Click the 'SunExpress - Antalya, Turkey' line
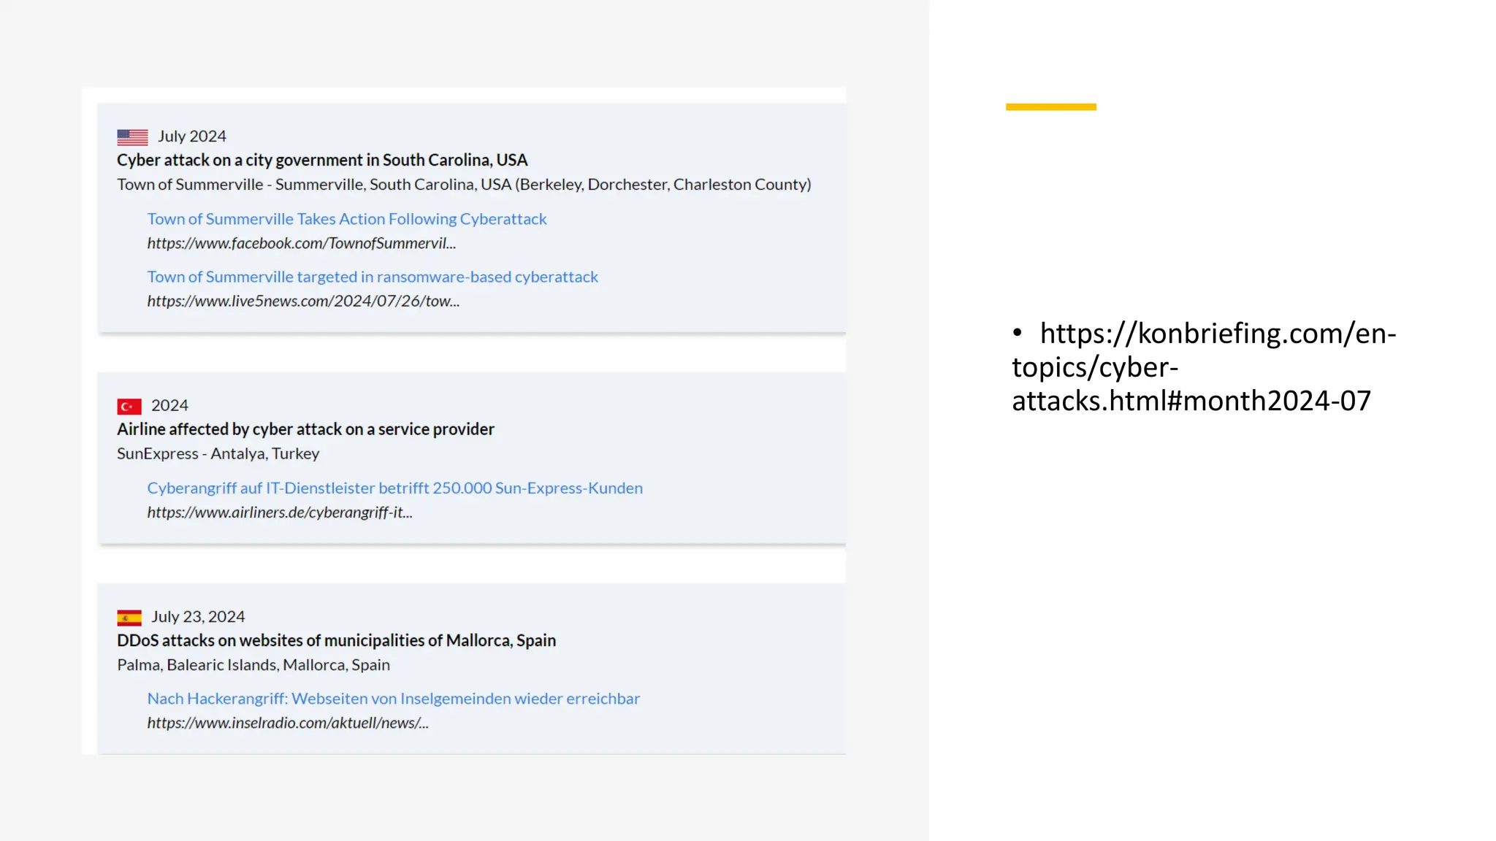Screen dimensions: 1496x841 pyautogui.click(x=218, y=453)
